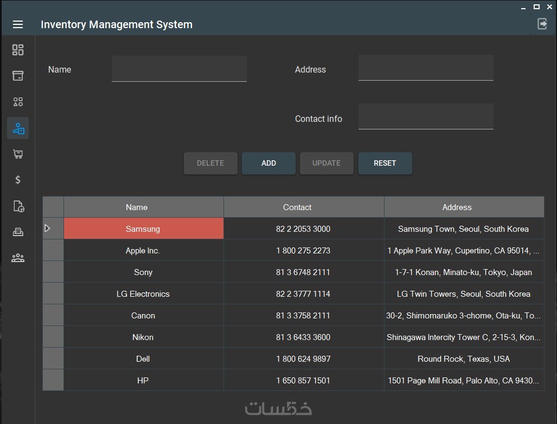This screenshot has height=424, width=557.
Task: Click contact 1 800 624 9897
Action: [304, 358]
